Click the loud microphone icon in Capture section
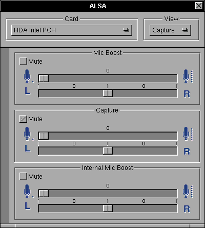The height and width of the screenshot is (228, 205). click(x=188, y=134)
